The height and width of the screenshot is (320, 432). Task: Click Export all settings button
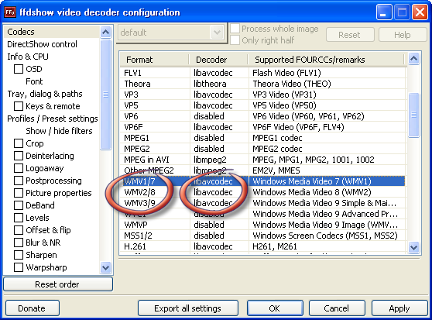(x=188, y=308)
